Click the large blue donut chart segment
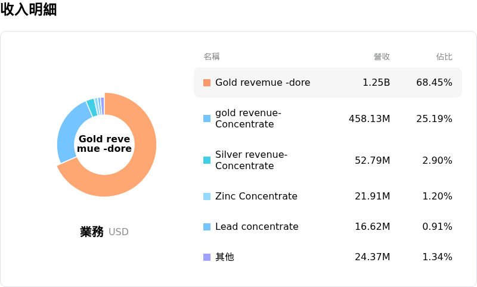This screenshot has width=477, height=287. (x=68, y=132)
